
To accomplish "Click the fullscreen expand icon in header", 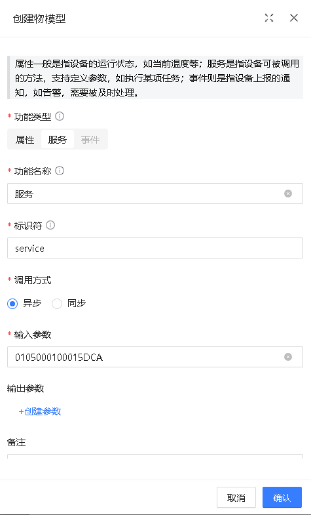I will (x=269, y=18).
